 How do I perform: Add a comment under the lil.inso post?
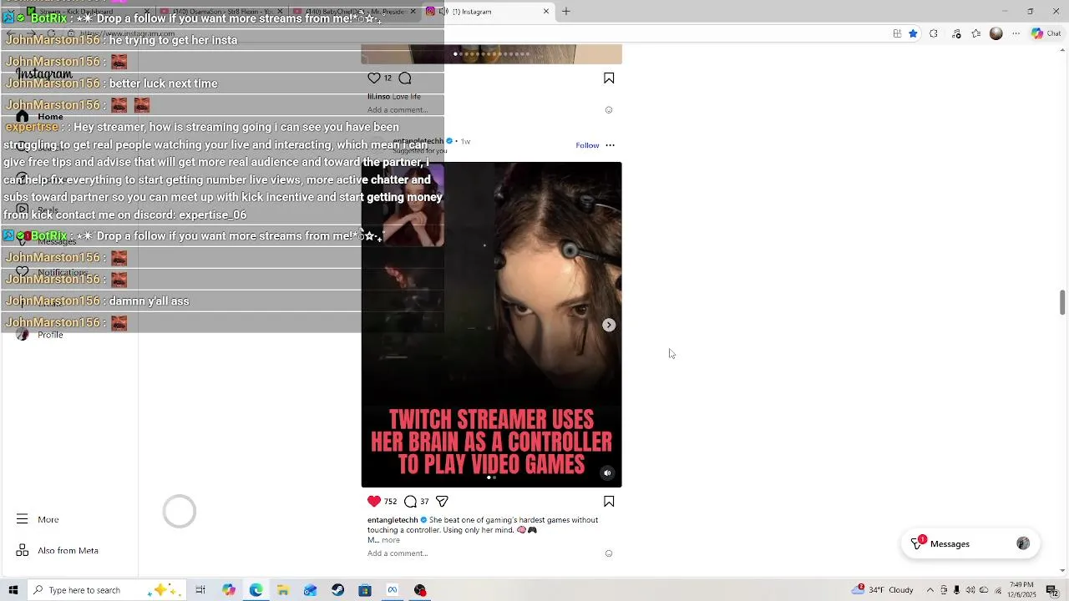[398, 110]
